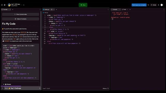Add a new tab in the Tutorial pane
Image resolution: width=166 pixels, height=93 pixels.
pos(13,10)
